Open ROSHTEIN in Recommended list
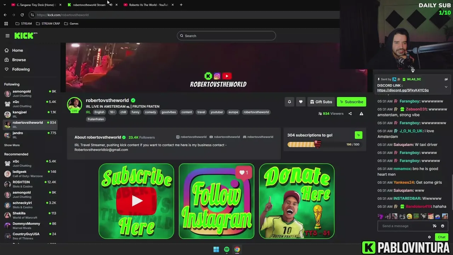This screenshot has width=453, height=255. tap(30, 184)
